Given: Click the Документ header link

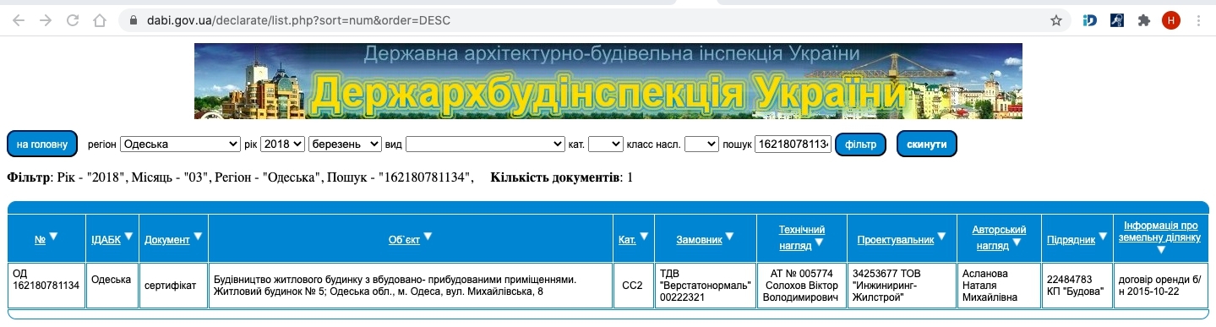Looking at the screenshot, I should coord(167,240).
